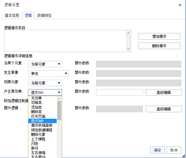Click the 额外参数 input next to 产生某效果
The width and height of the screenshot is (186, 158).
click(x=120, y=92)
